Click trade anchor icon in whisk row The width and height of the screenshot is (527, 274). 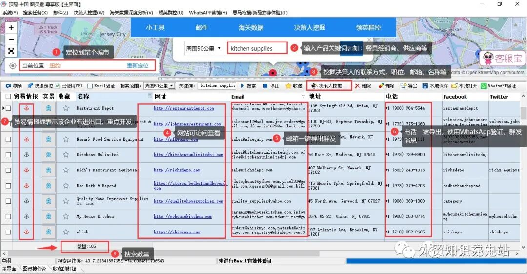[26, 232]
